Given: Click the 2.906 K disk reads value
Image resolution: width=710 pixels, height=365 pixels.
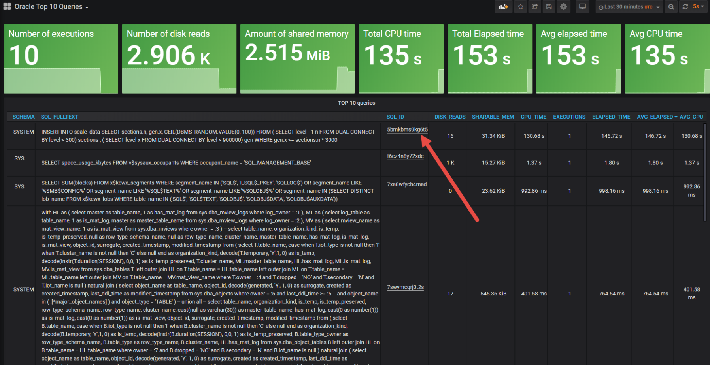Looking at the screenshot, I should (x=169, y=55).
